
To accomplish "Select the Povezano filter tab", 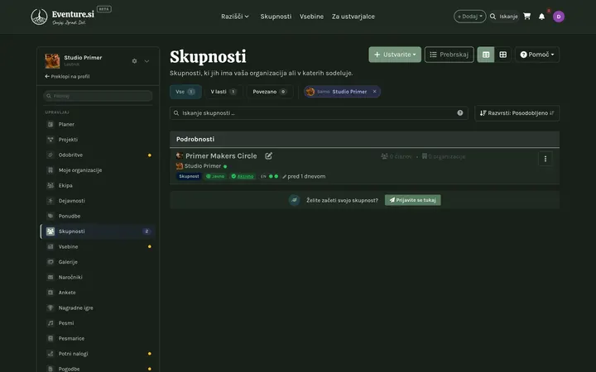I will (x=270, y=92).
